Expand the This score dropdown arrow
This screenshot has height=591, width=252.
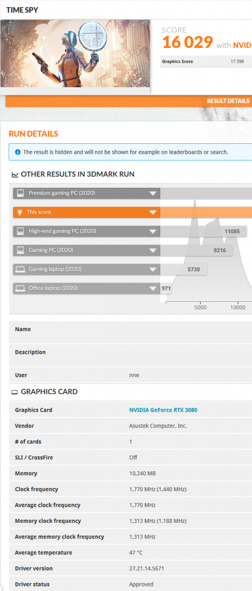[152, 212]
